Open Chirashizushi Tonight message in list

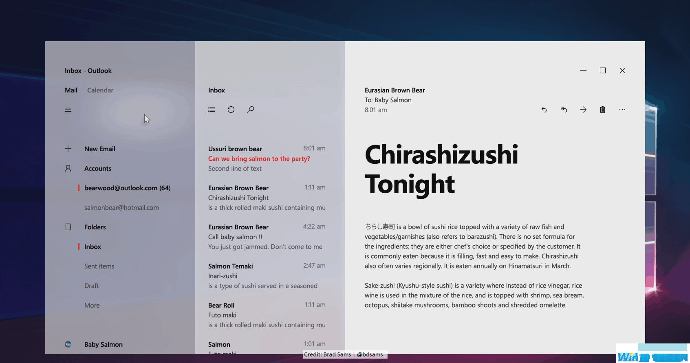tap(267, 198)
